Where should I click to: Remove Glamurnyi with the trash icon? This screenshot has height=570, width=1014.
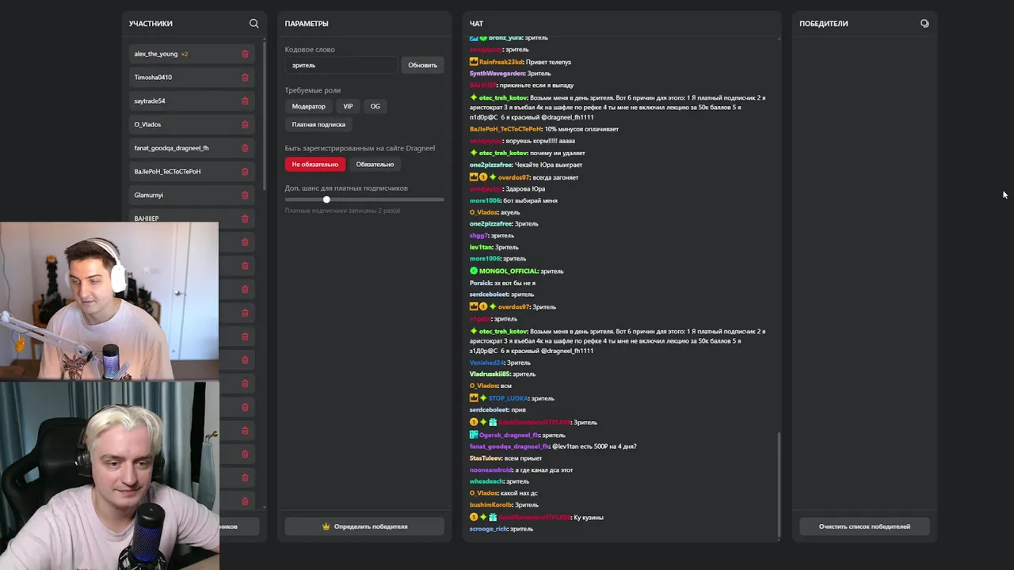245,195
